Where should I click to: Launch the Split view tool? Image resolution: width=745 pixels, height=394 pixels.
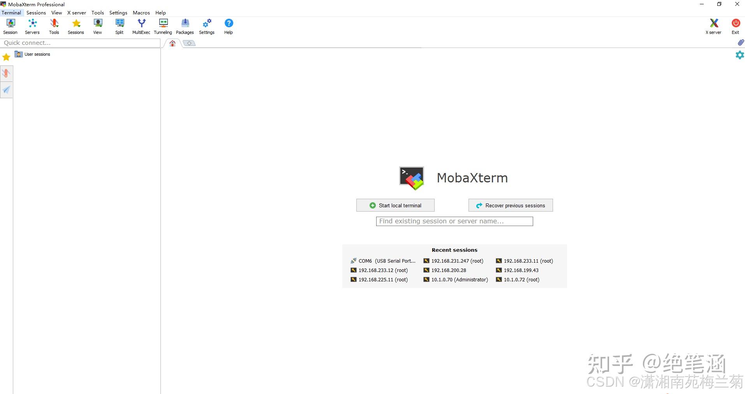[119, 26]
